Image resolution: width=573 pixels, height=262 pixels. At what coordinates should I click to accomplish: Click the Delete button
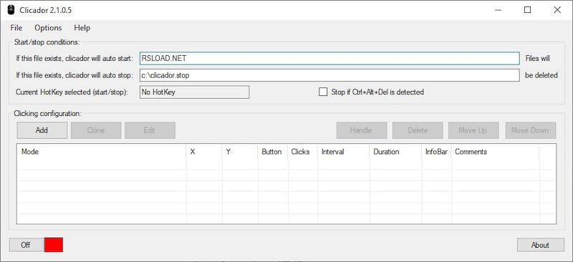click(418, 130)
